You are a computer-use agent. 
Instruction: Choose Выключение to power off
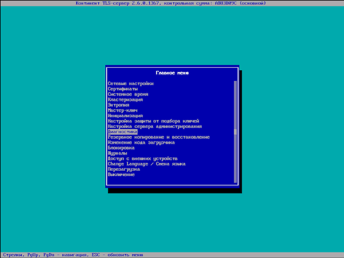point(121,174)
